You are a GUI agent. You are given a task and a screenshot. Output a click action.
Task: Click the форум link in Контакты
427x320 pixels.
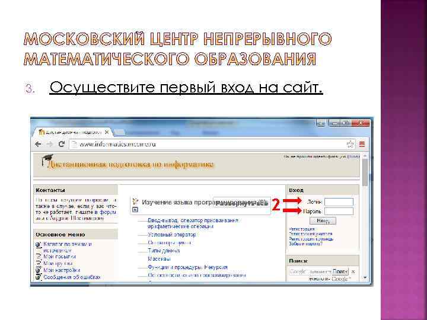[108, 212]
